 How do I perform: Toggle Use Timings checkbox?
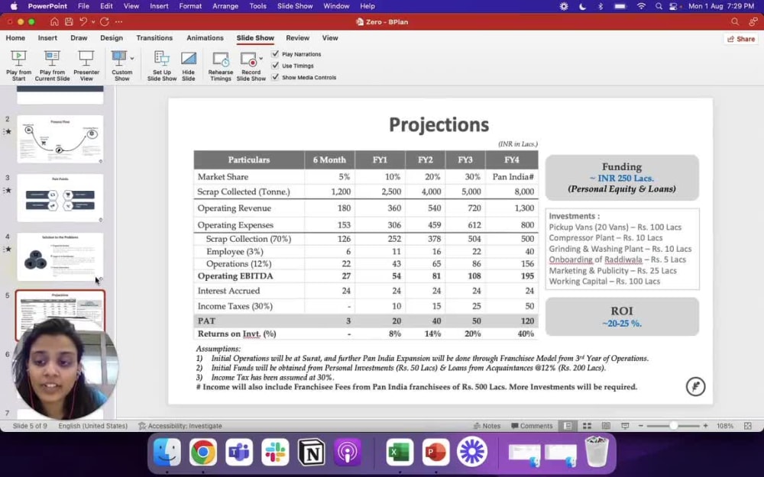[x=275, y=65]
